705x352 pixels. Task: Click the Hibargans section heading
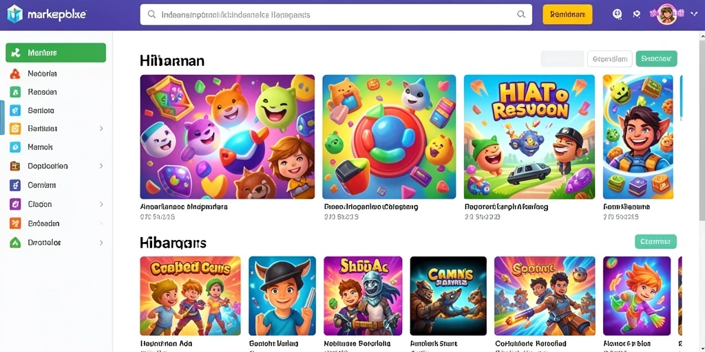click(x=173, y=243)
